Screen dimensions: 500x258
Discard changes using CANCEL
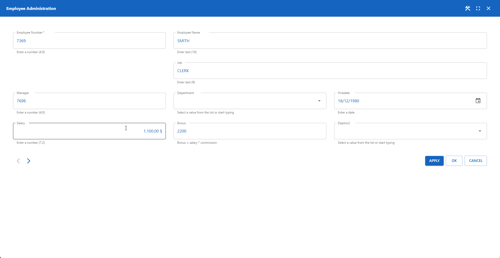click(x=475, y=161)
